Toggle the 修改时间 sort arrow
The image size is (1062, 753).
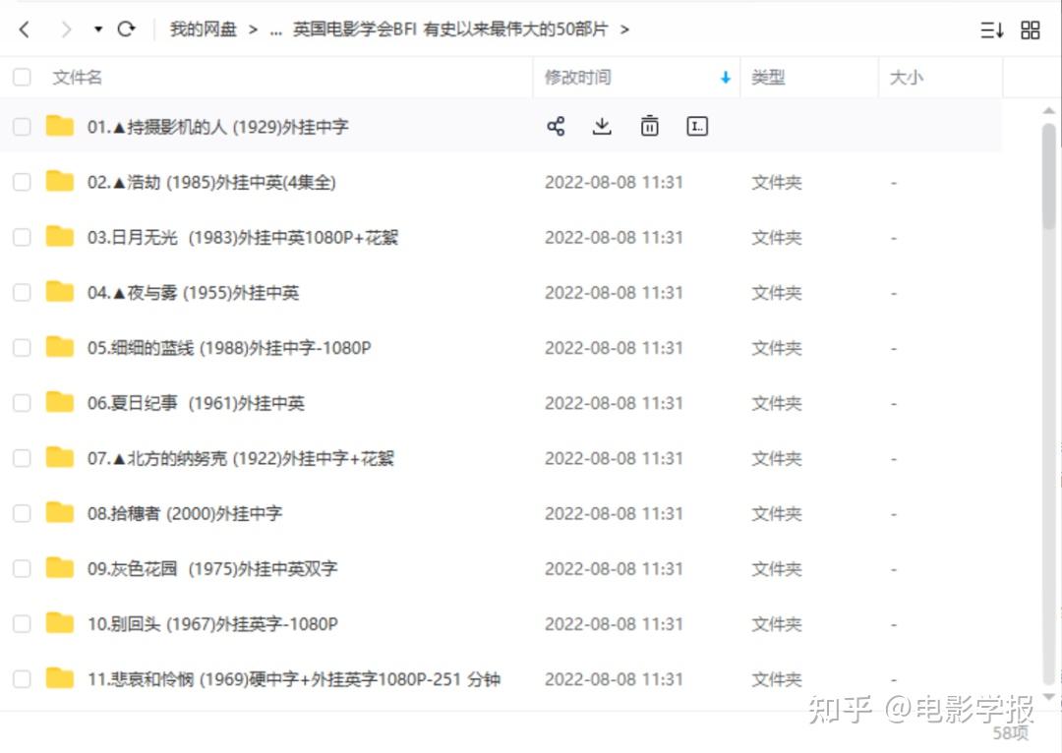pos(726,78)
